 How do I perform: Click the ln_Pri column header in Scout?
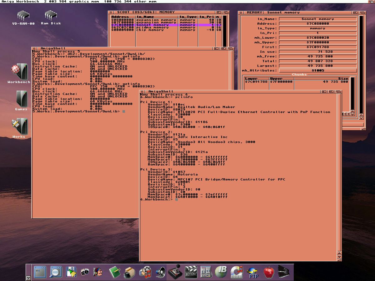point(207,17)
